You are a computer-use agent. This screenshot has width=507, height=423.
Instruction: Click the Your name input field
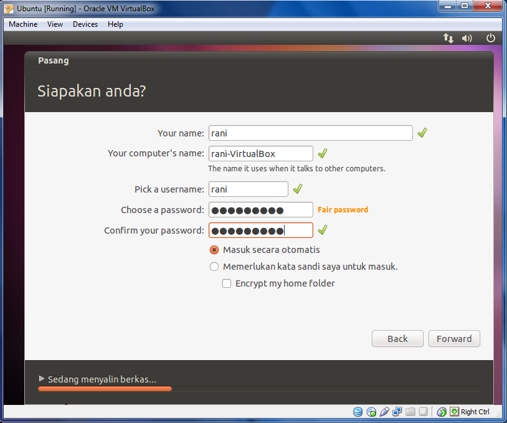click(x=310, y=133)
